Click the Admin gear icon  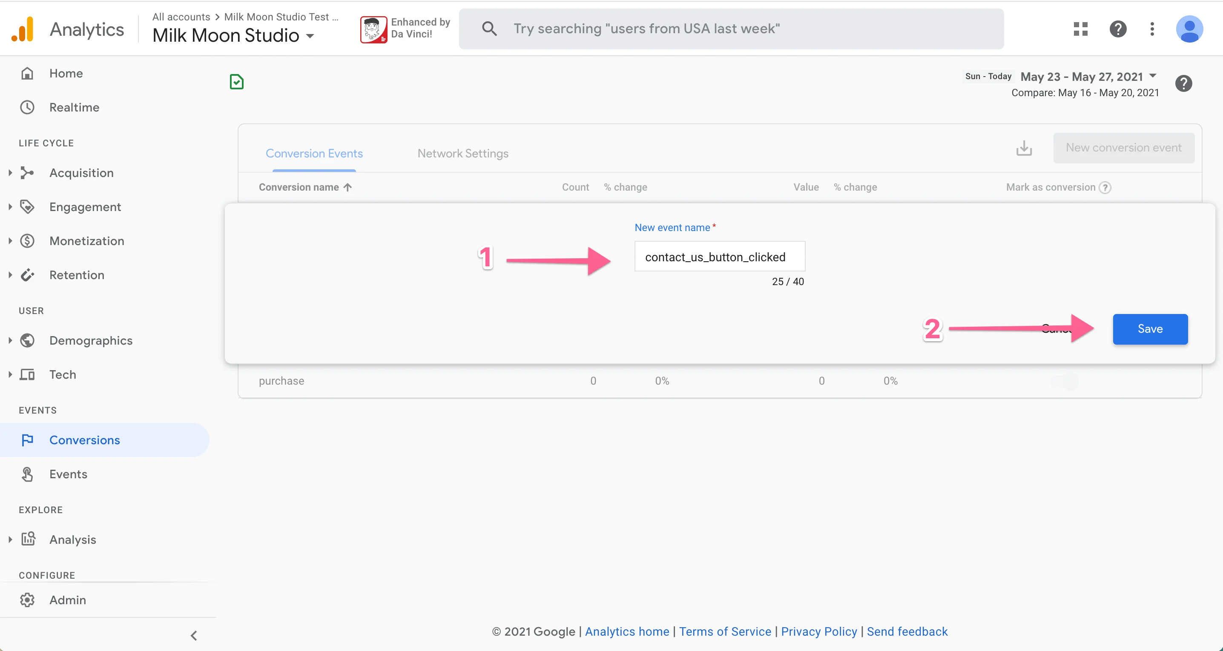[x=27, y=599]
